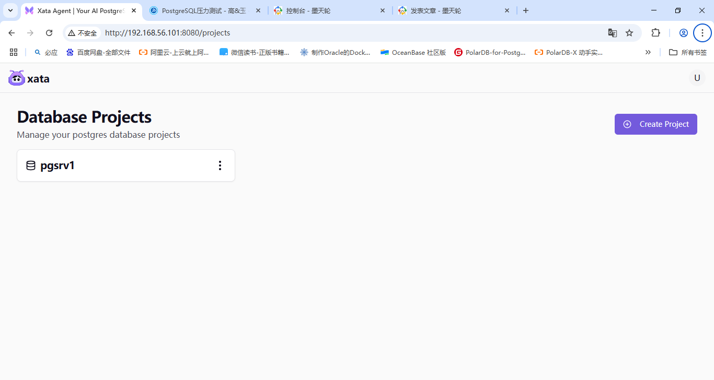Viewport: 714px width, 380px height.
Task: Open the user avatar U menu
Action: point(697,77)
